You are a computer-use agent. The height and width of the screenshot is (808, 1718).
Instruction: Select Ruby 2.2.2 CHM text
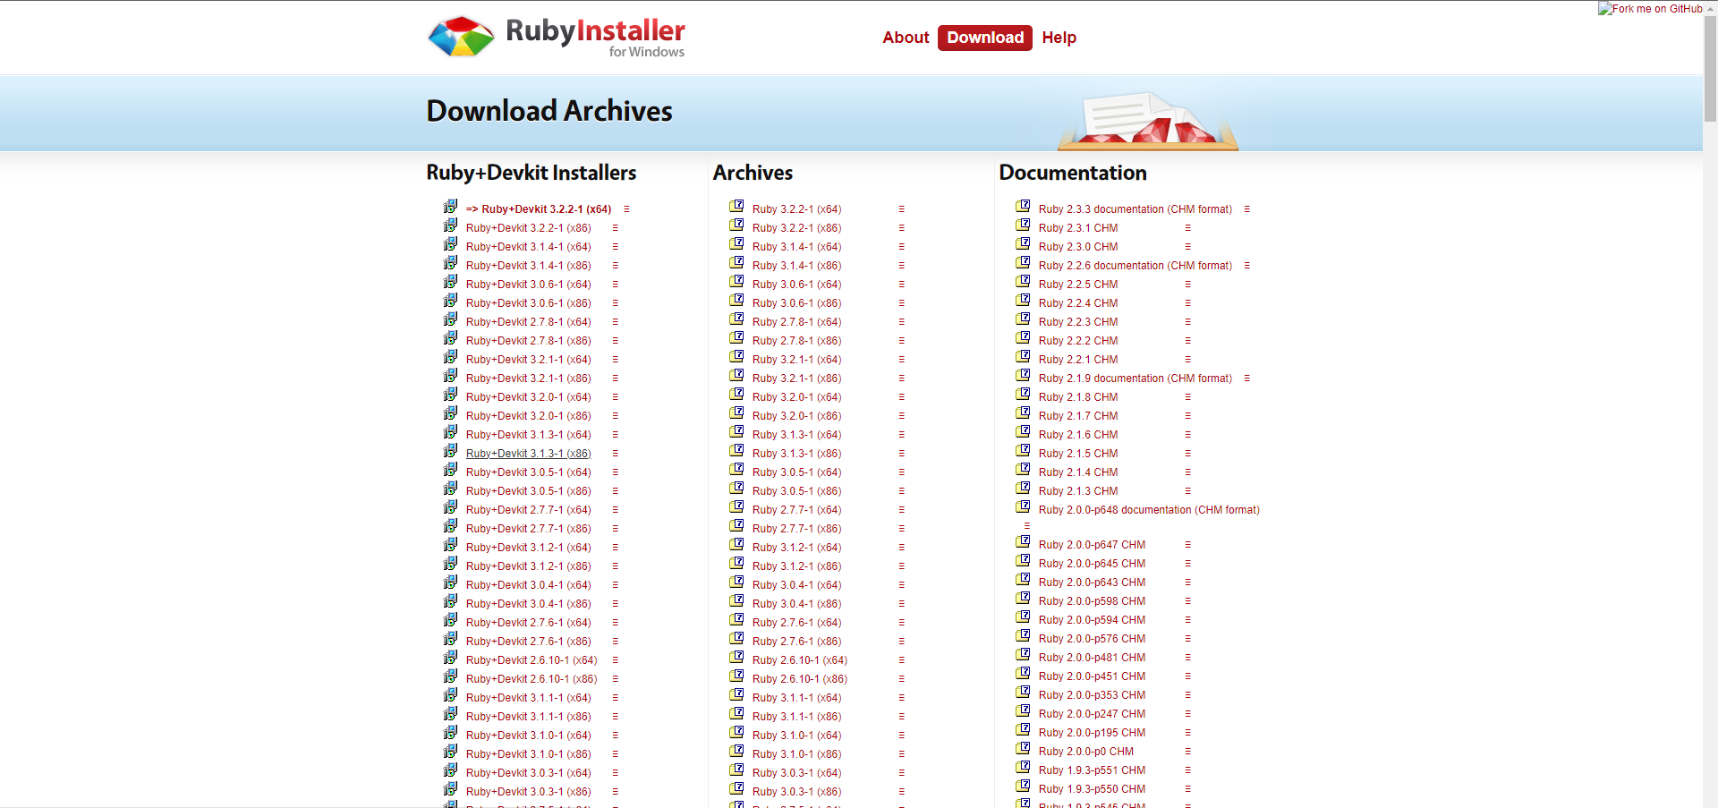coord(1078,341)
